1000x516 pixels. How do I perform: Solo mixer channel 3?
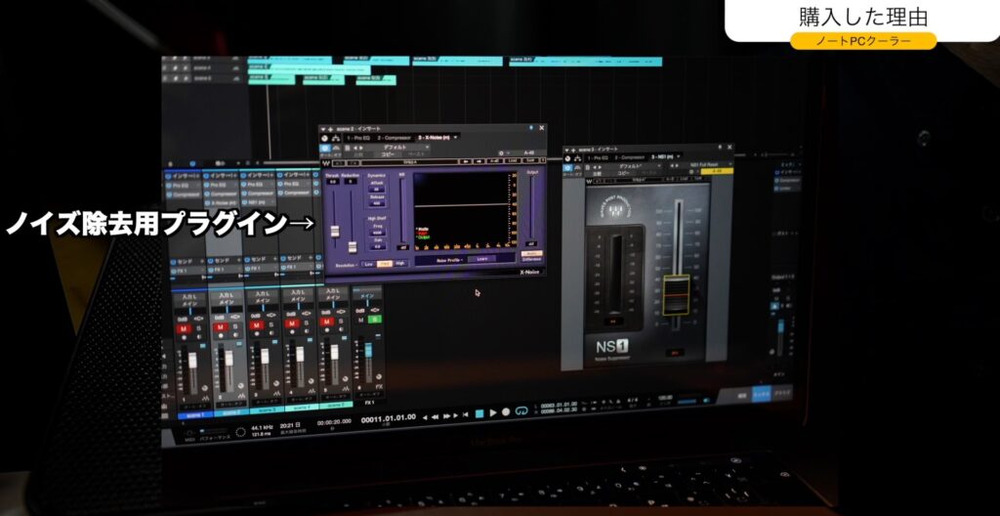point(271,325)
